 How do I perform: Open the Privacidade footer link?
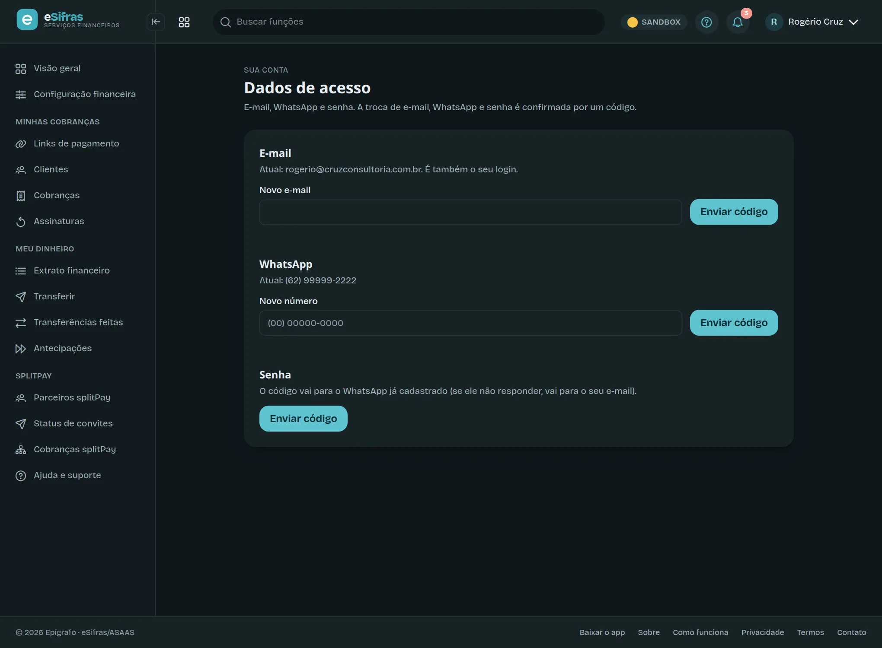point(762,632)
